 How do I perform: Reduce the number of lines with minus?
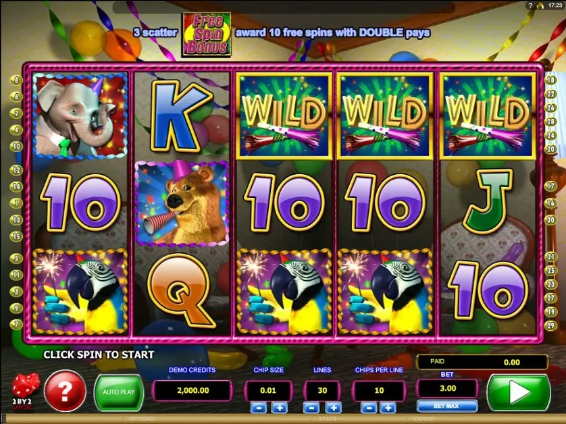click(312, 408)
